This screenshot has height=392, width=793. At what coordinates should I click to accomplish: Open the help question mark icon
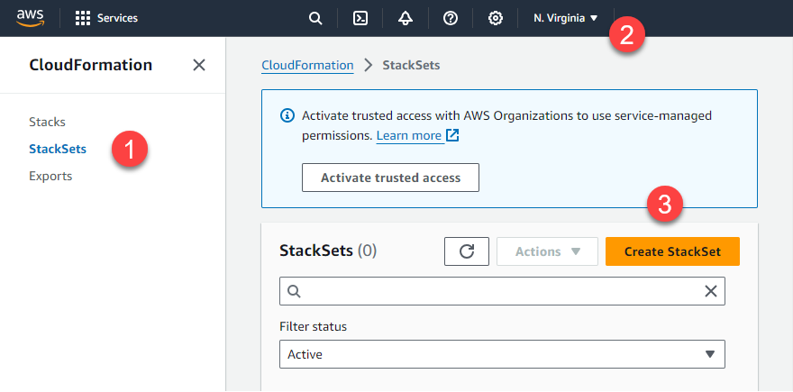point(450,18)
